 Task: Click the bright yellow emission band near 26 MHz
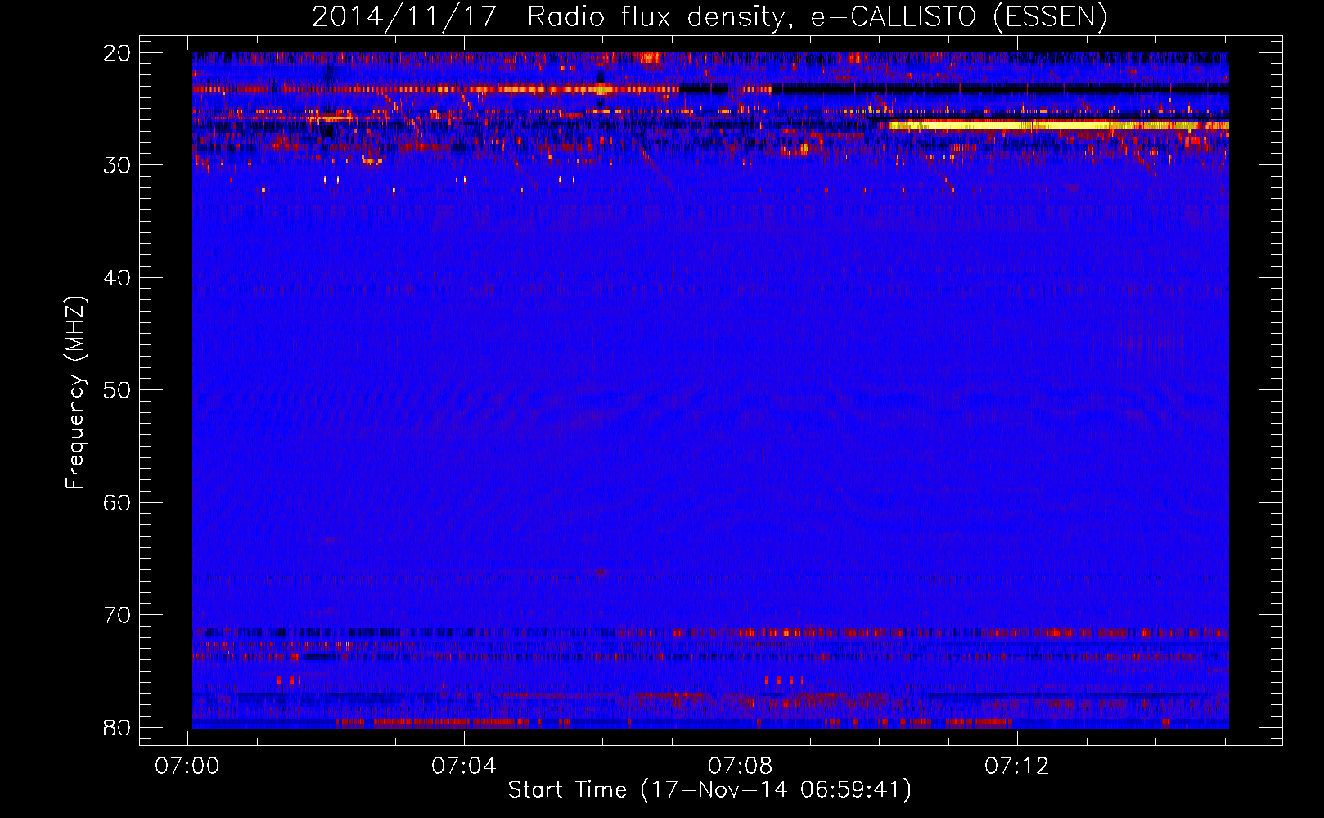[x=1059, y=125]
